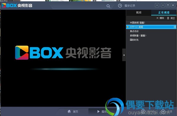
Task: Minimize the CBOX window
Action: 163,5
